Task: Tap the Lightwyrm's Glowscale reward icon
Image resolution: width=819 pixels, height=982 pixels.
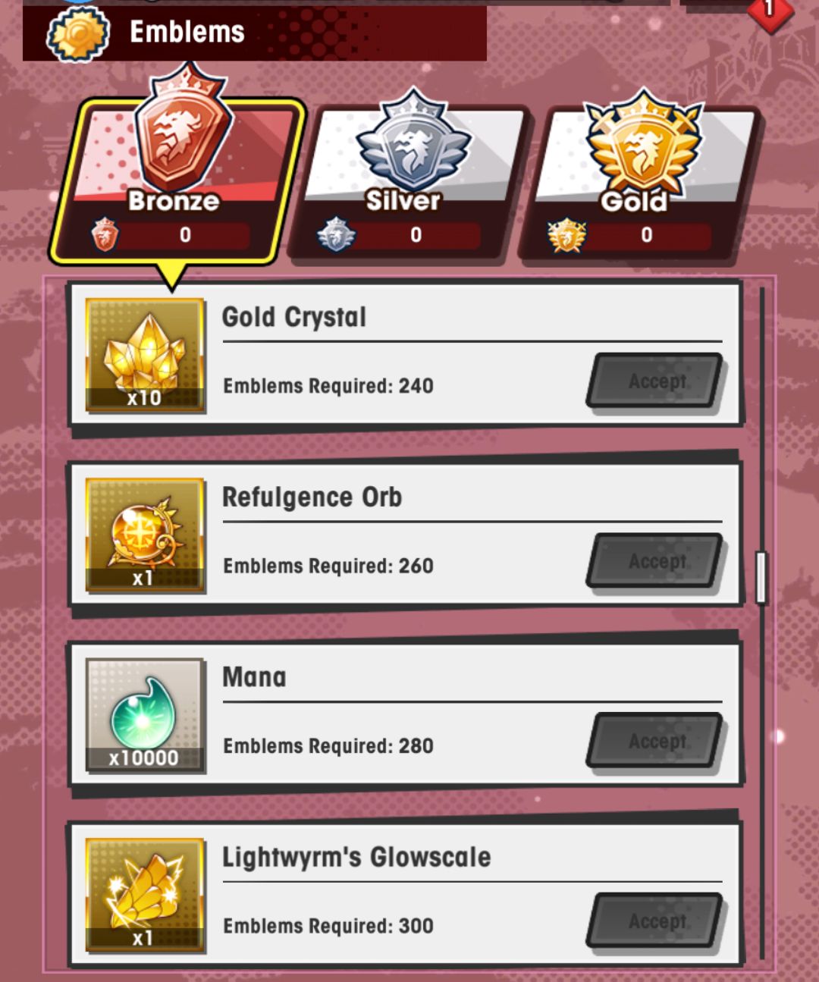Action: pos(145,895)
